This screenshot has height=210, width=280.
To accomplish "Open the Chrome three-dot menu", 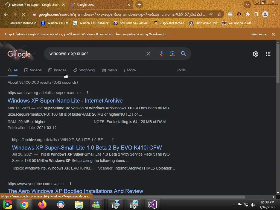I will 274,14.
